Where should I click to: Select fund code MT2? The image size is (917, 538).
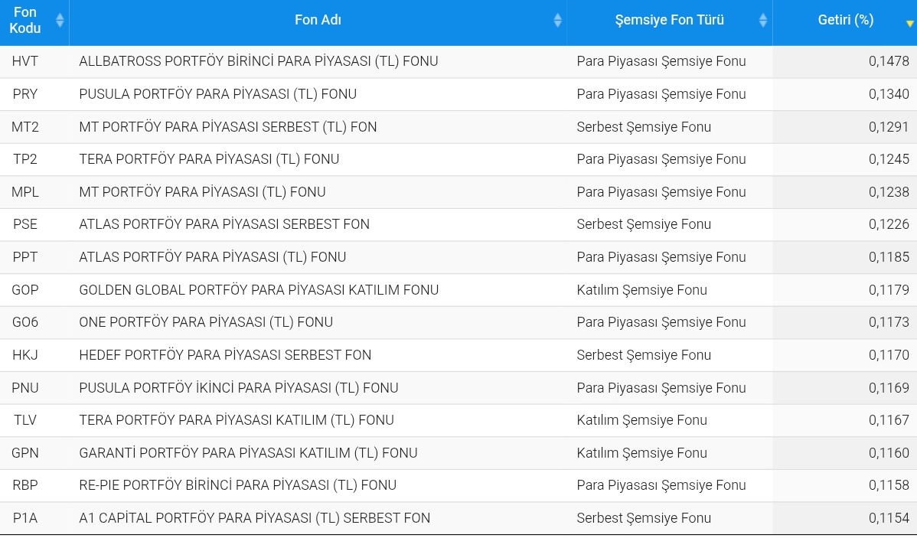pos(25,127)
